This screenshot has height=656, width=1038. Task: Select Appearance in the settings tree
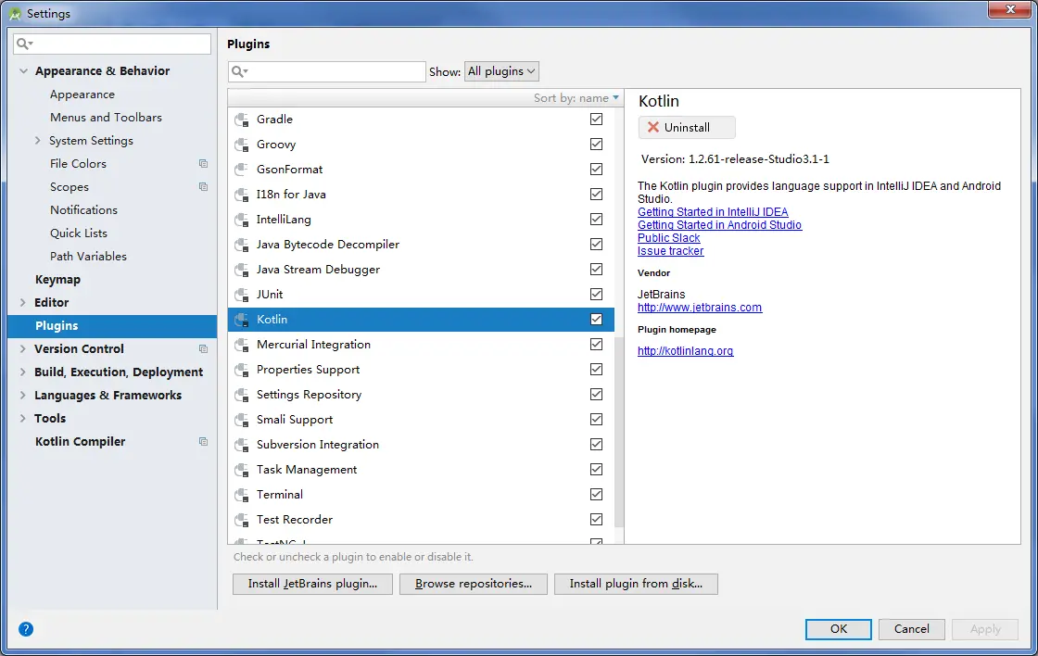(x=82, y=95)
